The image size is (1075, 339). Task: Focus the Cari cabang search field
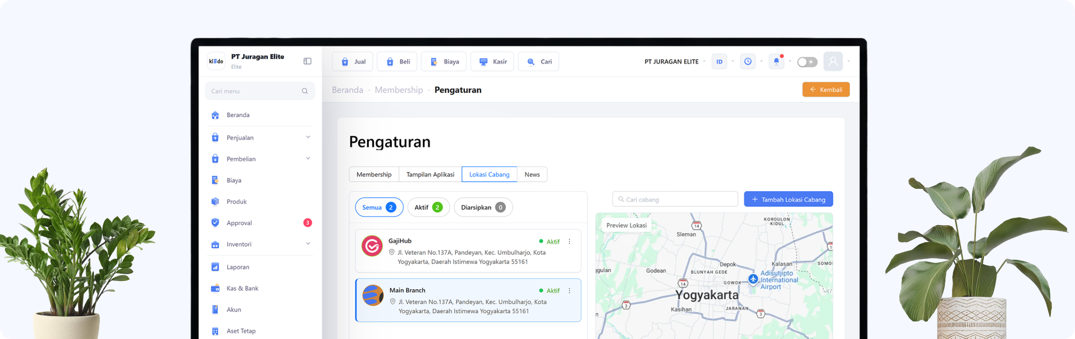(x=675, y=199)
